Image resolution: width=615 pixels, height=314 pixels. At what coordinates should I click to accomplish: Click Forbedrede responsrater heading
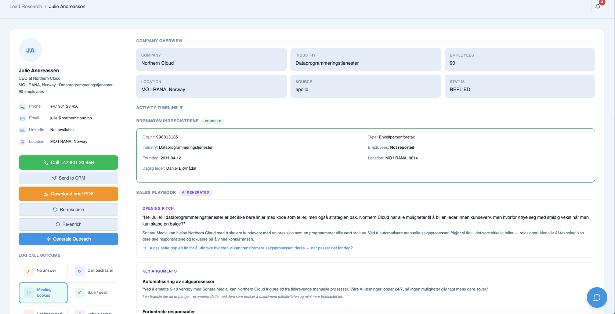169,311
